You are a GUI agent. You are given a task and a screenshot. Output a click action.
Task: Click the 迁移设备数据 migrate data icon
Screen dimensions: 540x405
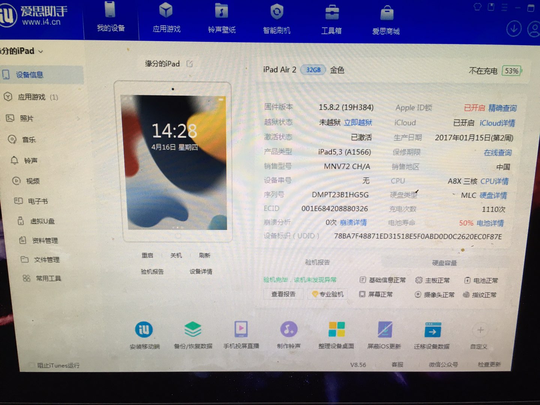click(x=432, y=330)
